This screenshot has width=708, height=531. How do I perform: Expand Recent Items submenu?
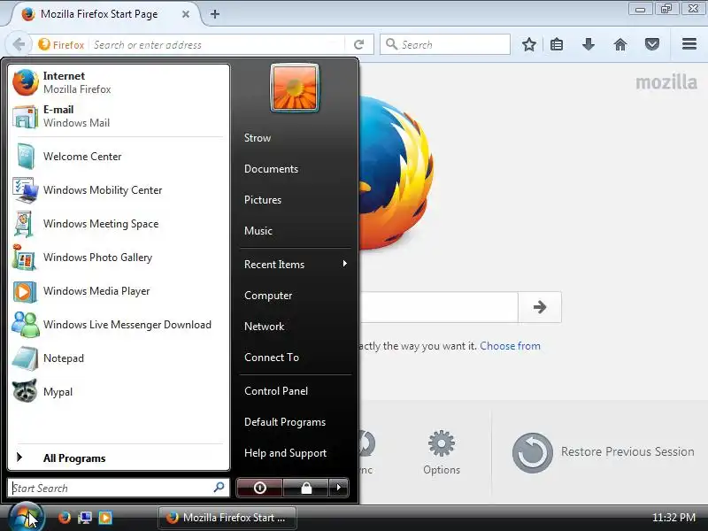point(296,264)
